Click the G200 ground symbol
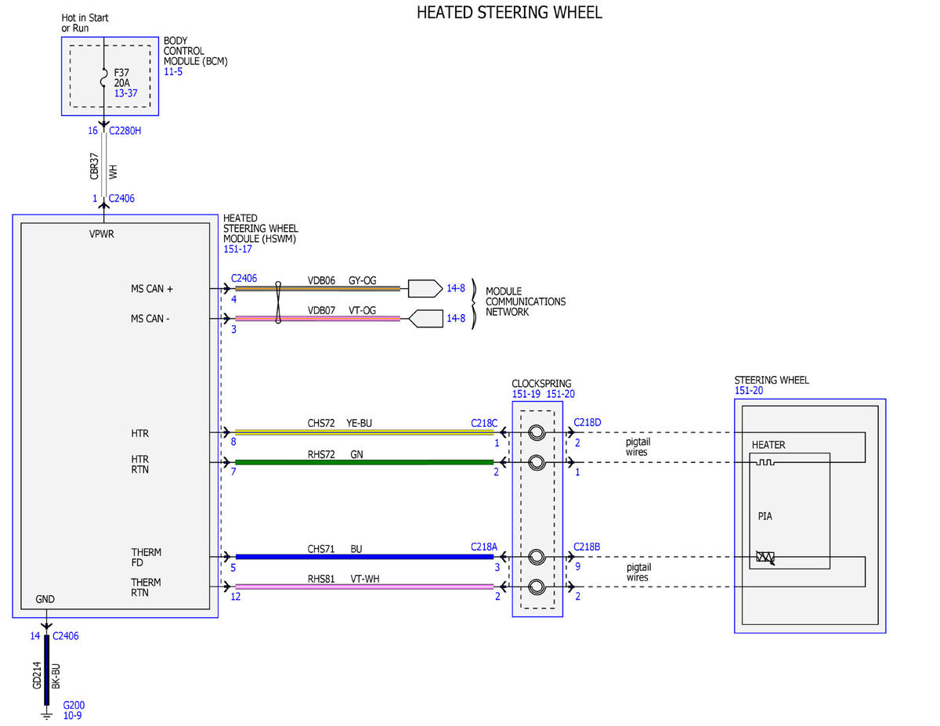Image resolution: width=940 pixels, height=726 pixels. click(47, 713)
